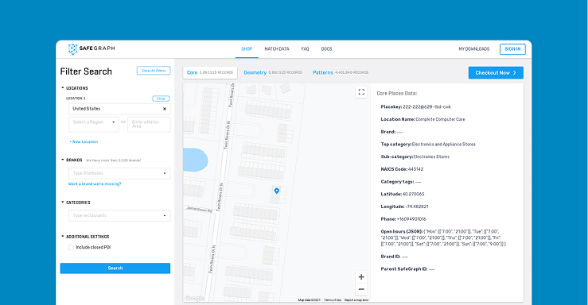The image size is (588, 305).
Task: Select Complete Computer Care location name
Action: coord(440,119)
